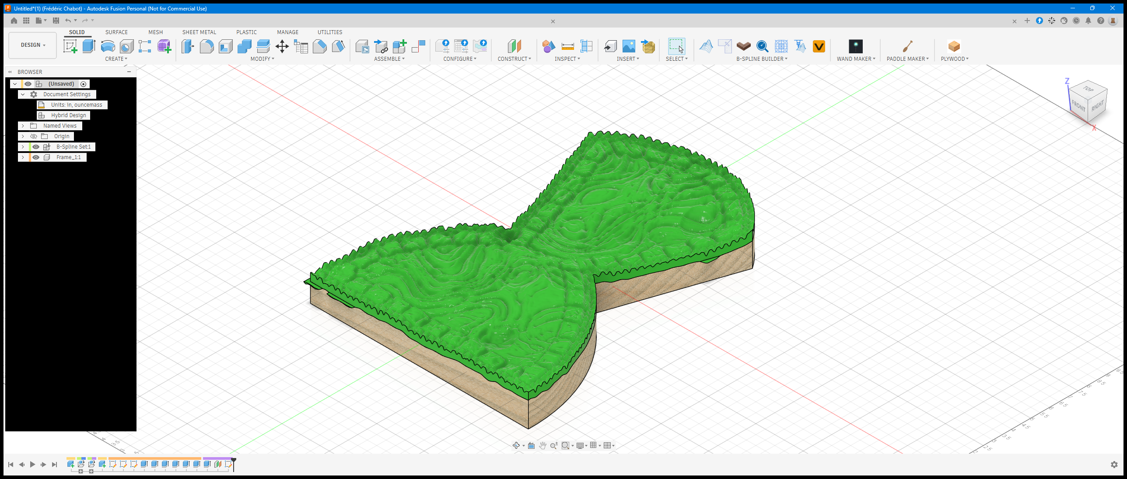Play the timeline history
The height and width of the screenshot is (479, 1127).
tap(32, 465)
